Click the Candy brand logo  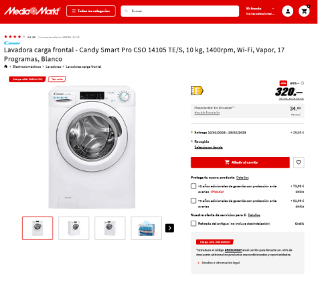pyautogui.click(x=12, y=43)
